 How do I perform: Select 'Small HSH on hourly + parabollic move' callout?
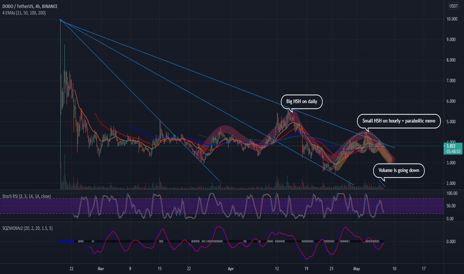pos(399,121)
